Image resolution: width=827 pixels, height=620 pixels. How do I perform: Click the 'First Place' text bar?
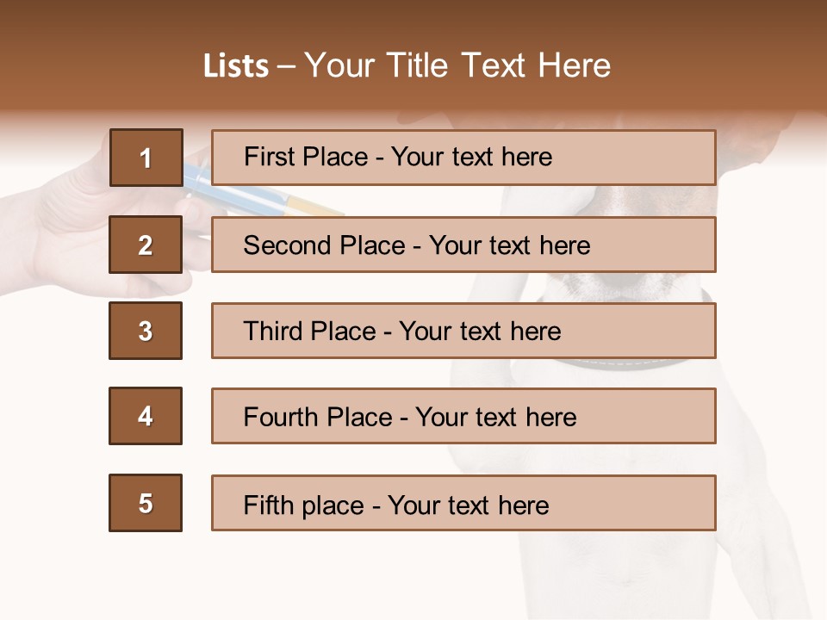tap(463, 158)
